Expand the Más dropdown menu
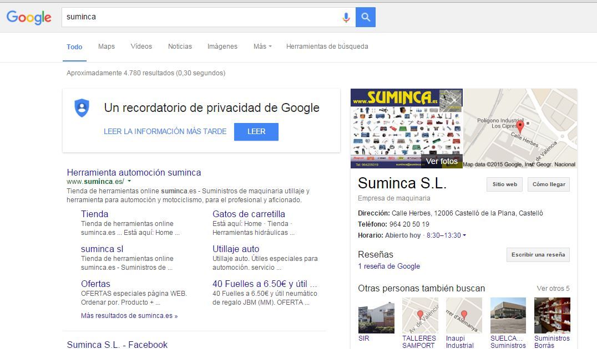Viewport: 597px width, 349px height. [262, 47]
